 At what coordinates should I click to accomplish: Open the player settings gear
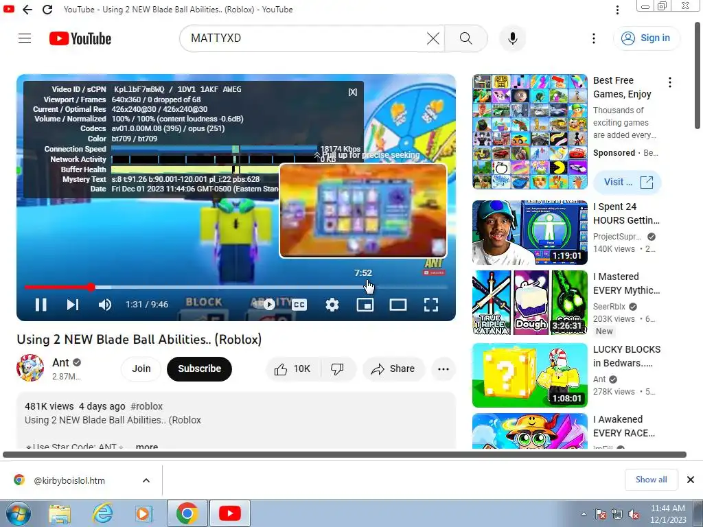(332, 305)
